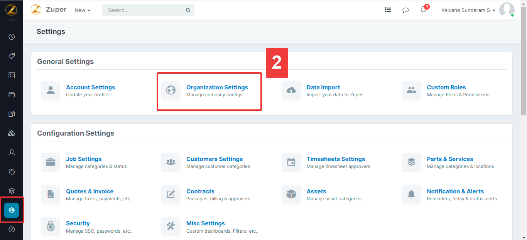Click the clock icon in left sidebar
527x240 pixels.
tap(12, 37)
